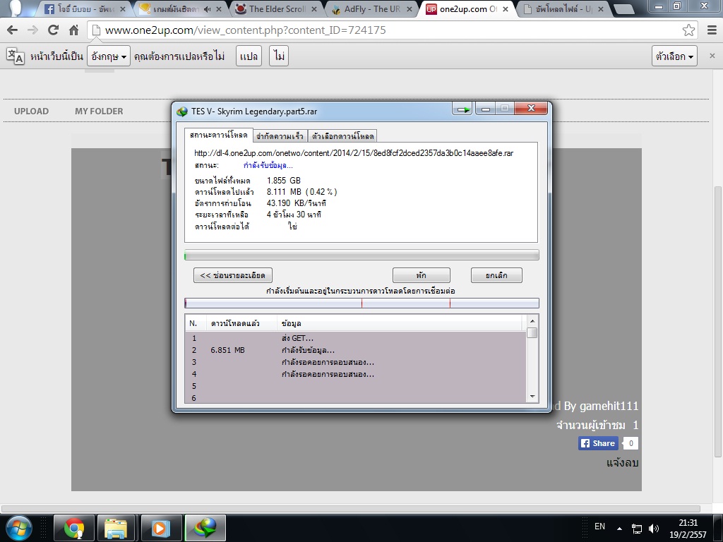Pause the download with พัก button
723x542 pixels.
tap(422, 275)
